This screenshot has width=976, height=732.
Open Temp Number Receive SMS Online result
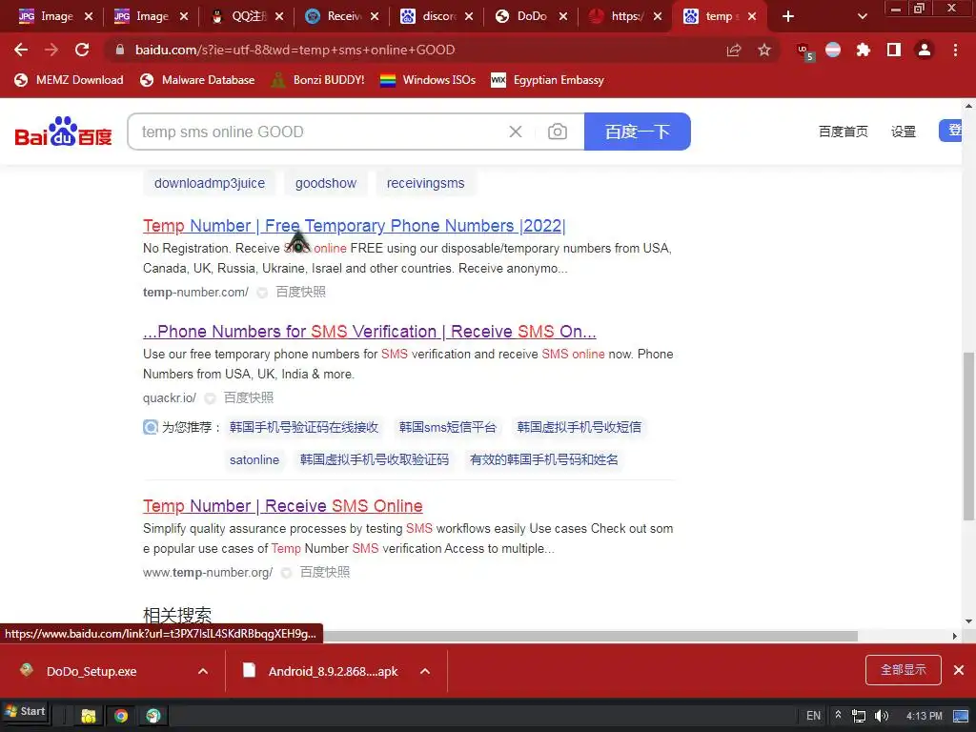(282, 505)
